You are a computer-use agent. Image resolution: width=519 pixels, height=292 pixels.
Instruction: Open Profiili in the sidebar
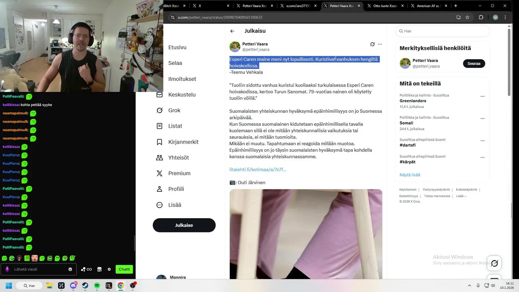(x=170, y=189)
